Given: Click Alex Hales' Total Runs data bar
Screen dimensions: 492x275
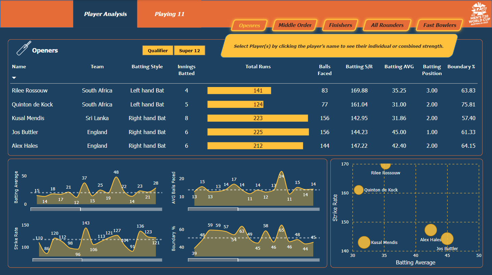Looking at the screenshot, I should click(255, 146).
